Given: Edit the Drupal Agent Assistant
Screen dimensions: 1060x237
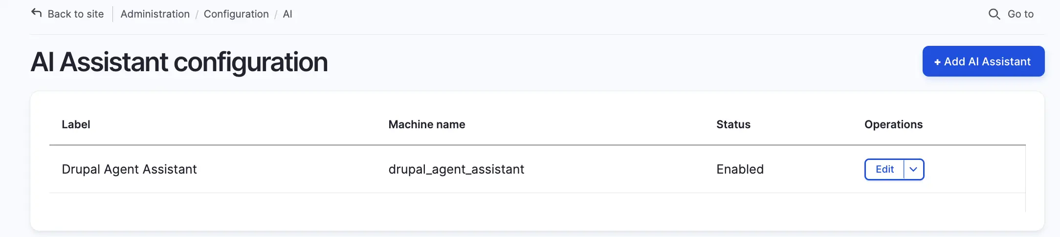Looking at the screenshot, I should click(x=884, y=169).
